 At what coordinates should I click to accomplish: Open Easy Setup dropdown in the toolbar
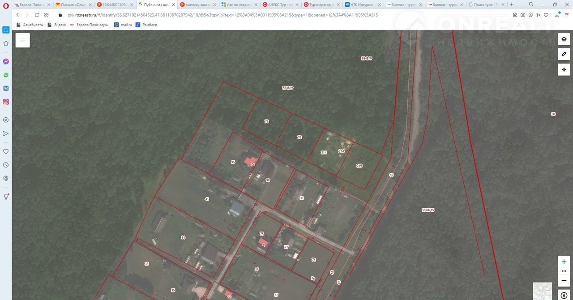pos(566,15)
